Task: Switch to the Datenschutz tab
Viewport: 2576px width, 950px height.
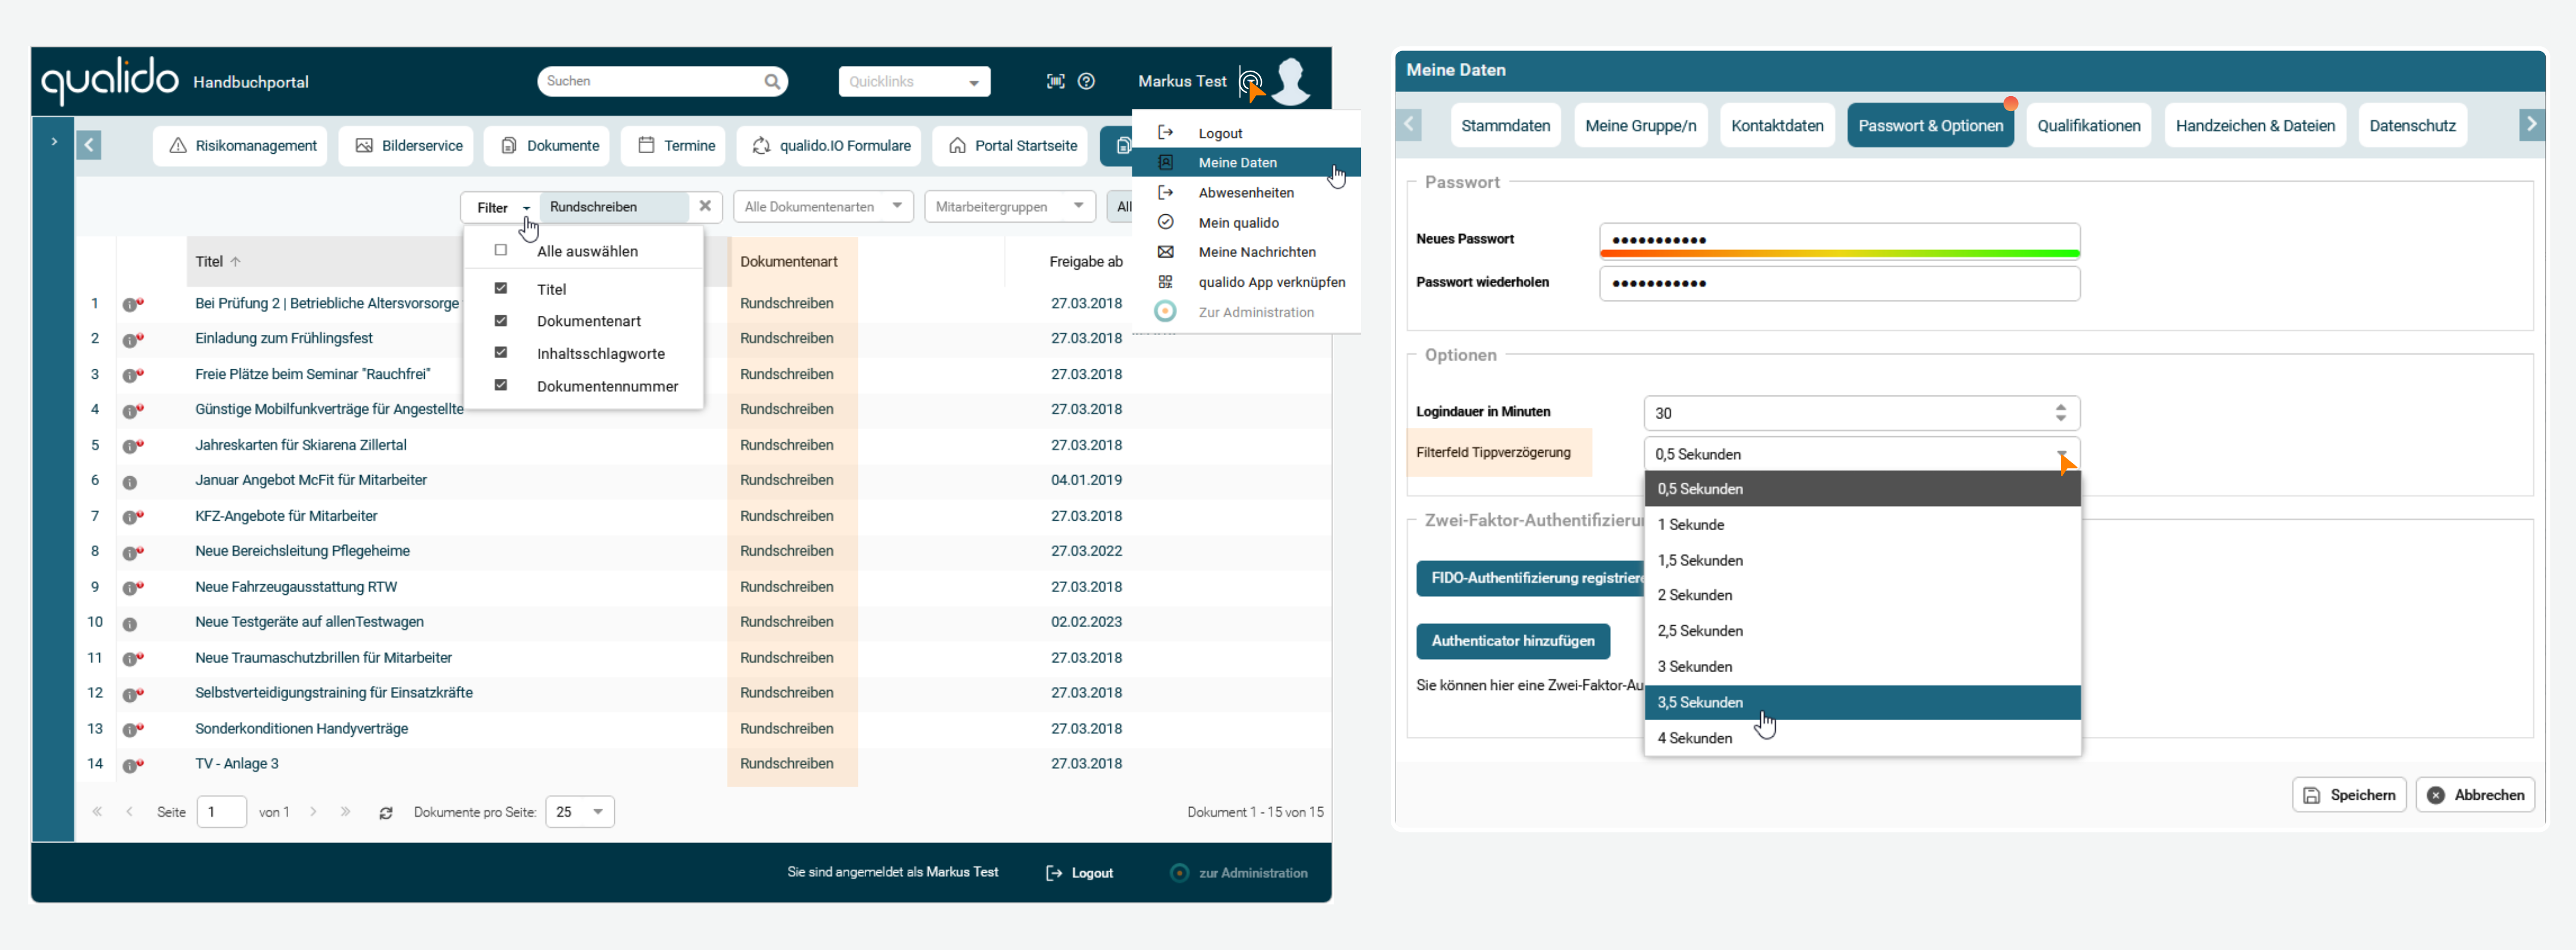Action: point(2412,126)
